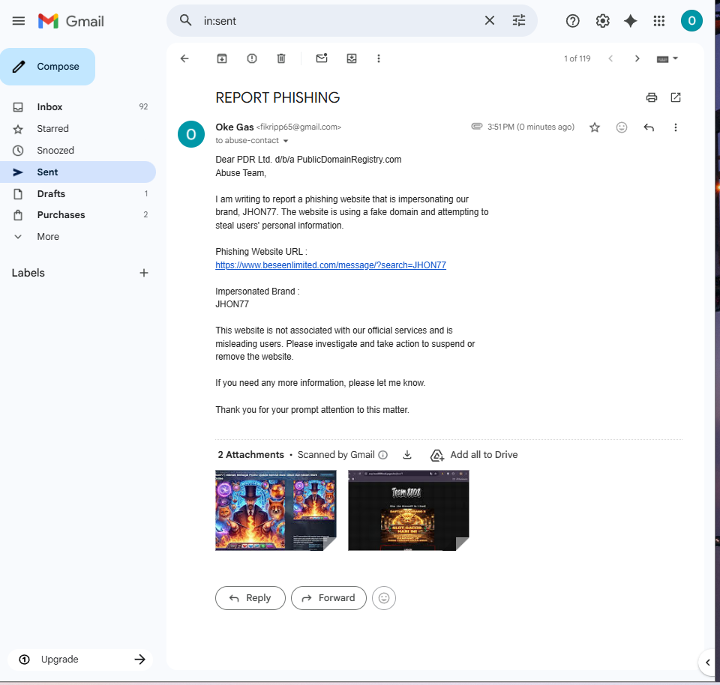The width and height of the screenshot is (720, 685).
Task: Move email to inbox icon
Action: coord(352,58)
